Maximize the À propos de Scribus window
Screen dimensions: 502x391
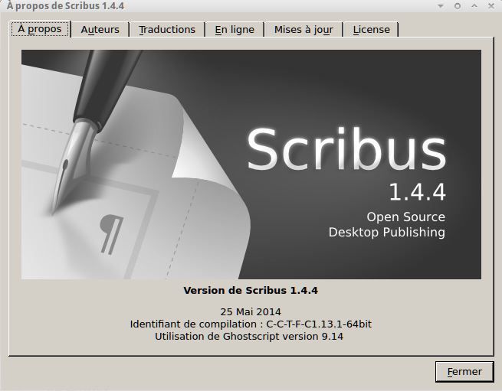pos(458,6)
